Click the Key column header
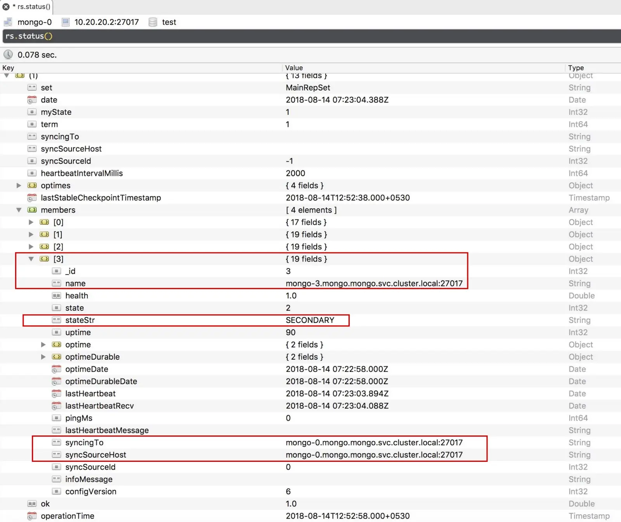 (8, 68)
